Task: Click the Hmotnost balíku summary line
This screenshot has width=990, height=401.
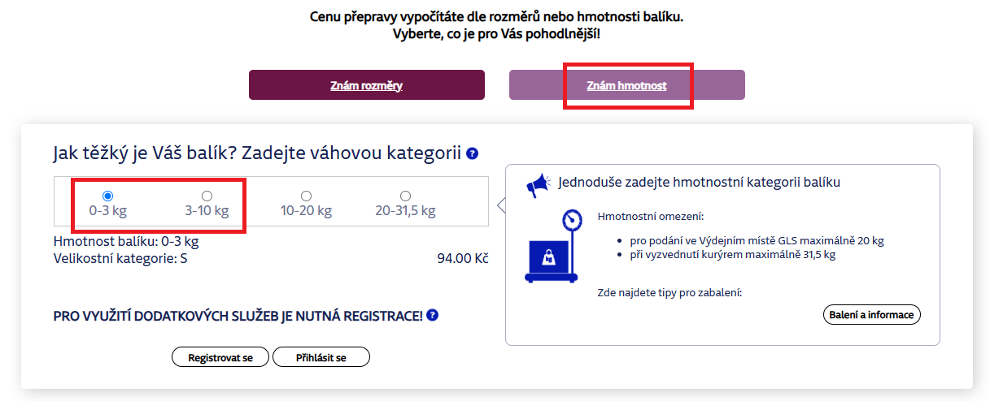Action: (126, 241)
